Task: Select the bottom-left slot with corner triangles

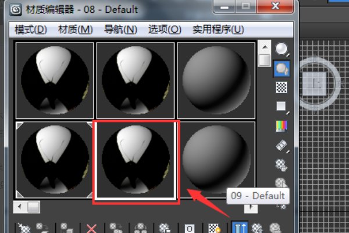Action: coord(55,160)
